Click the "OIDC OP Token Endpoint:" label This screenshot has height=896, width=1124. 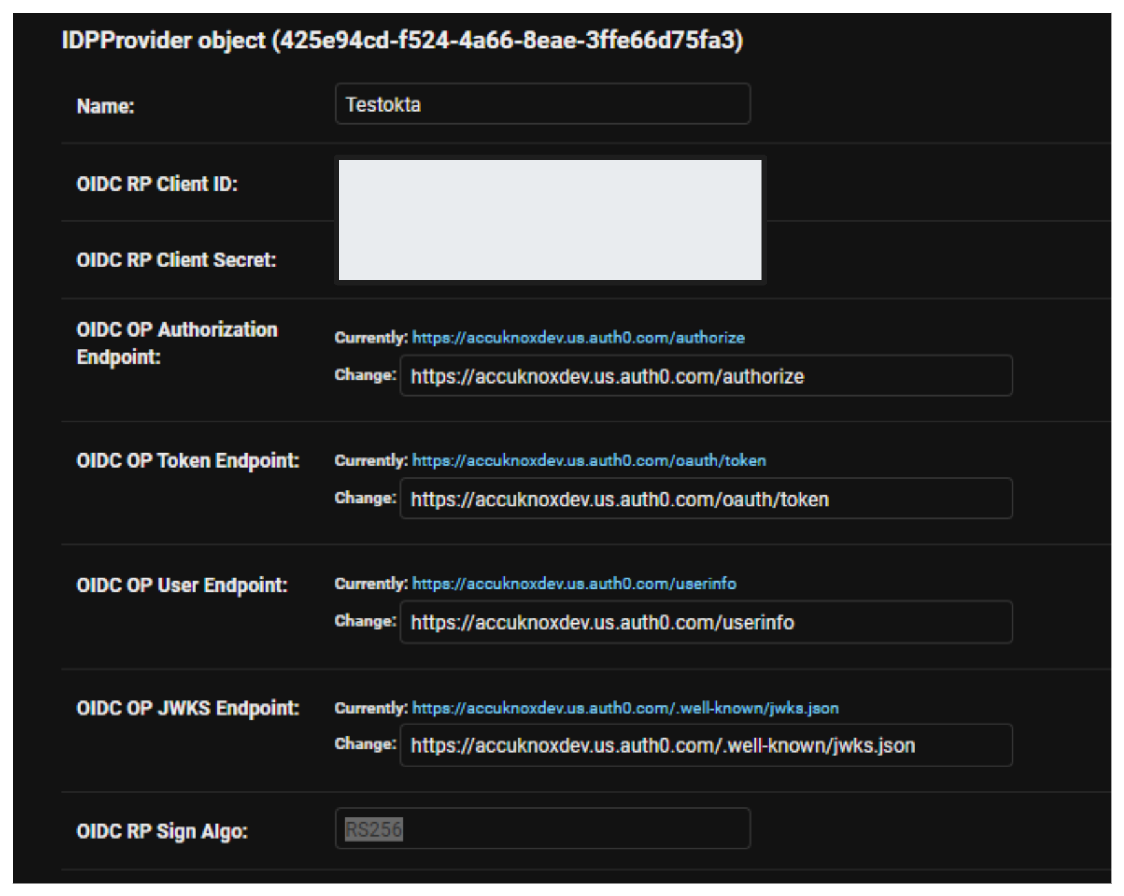click(x=187, y=461)
